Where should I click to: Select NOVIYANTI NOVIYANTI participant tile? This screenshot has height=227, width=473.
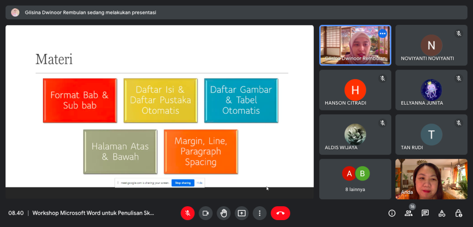click(x=431, y=45)
